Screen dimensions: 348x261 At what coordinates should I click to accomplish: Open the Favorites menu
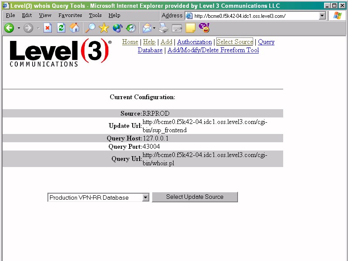click(70, 15)
